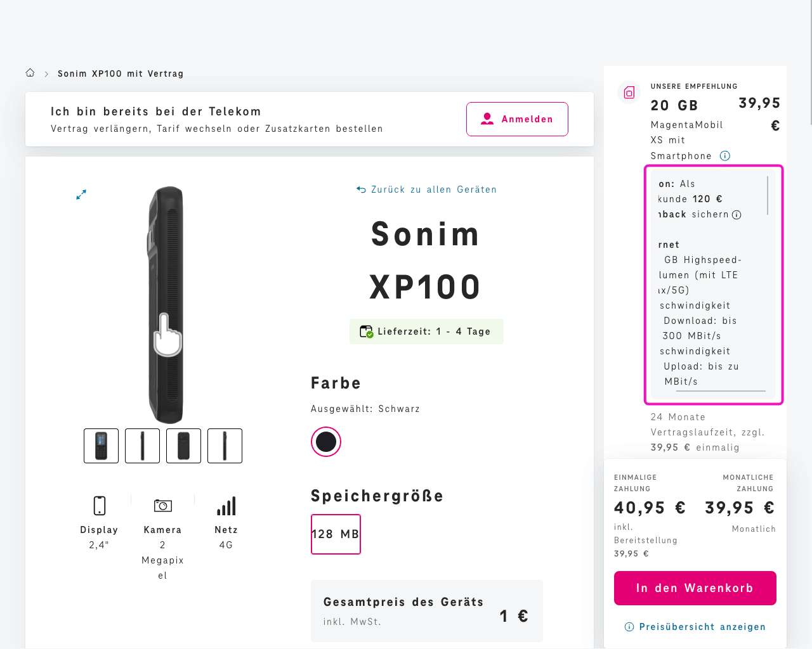The width and height of the screenshot is (812, 649).
Task: Add the device via In den Warenkorb
Action: (x=695, y=588)
